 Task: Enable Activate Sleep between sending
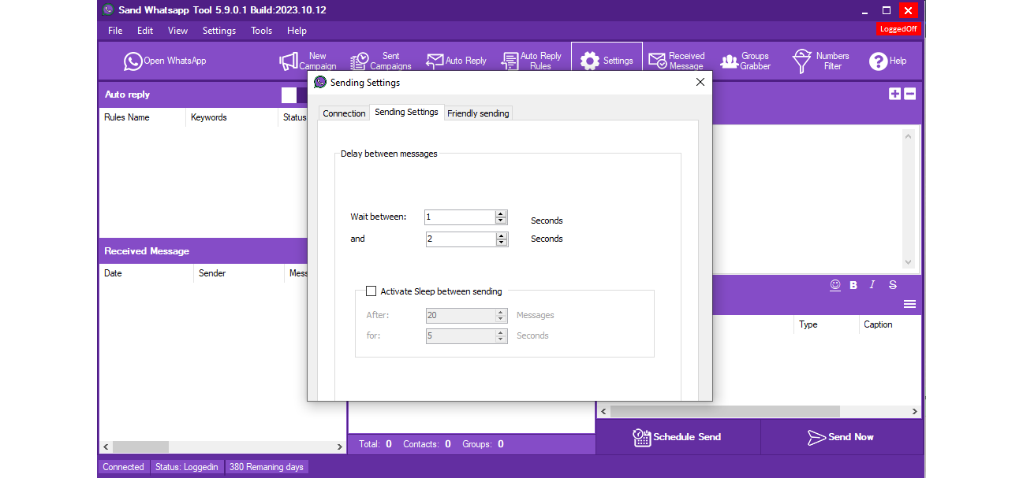(371, 291)
